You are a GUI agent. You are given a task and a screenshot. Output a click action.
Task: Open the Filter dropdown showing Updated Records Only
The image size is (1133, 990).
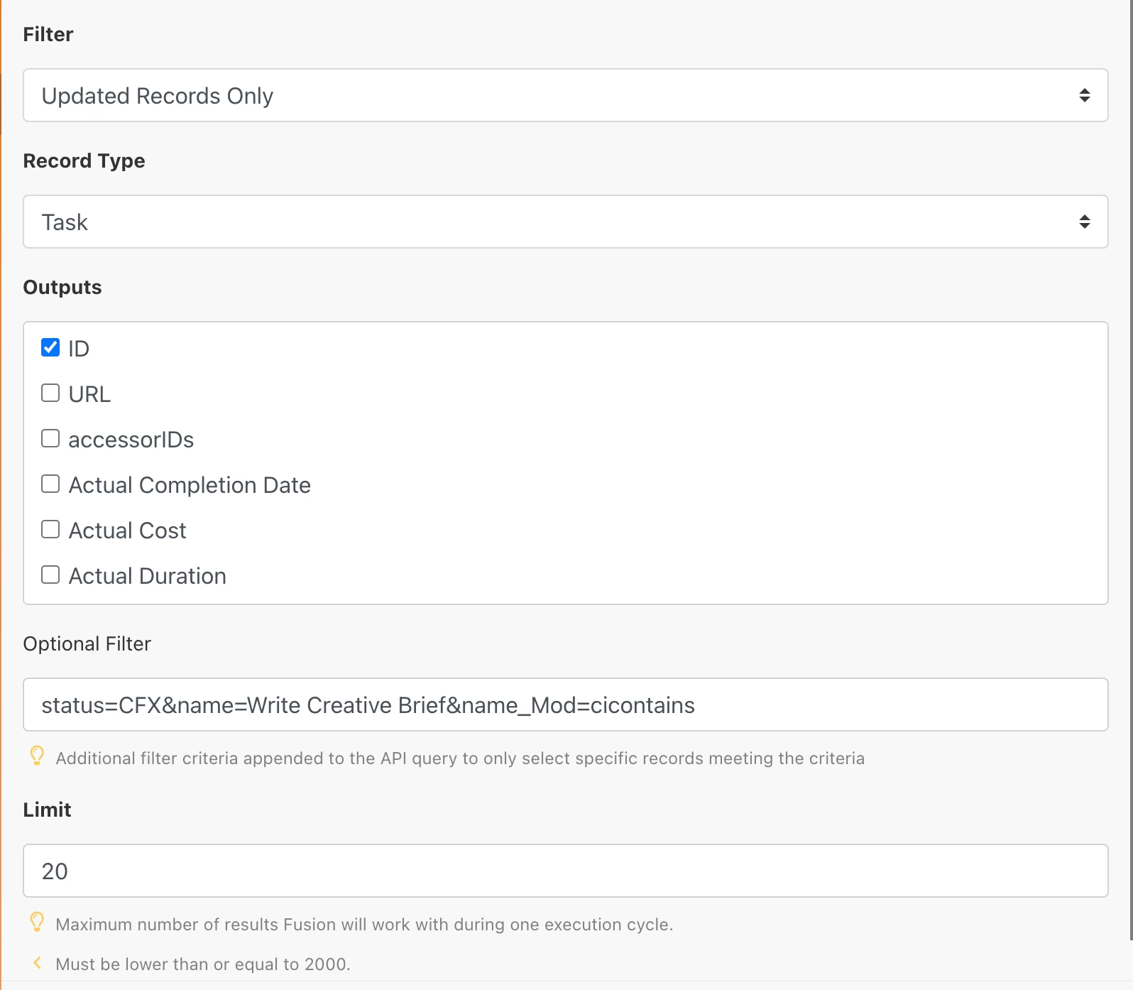coord(565,95)
